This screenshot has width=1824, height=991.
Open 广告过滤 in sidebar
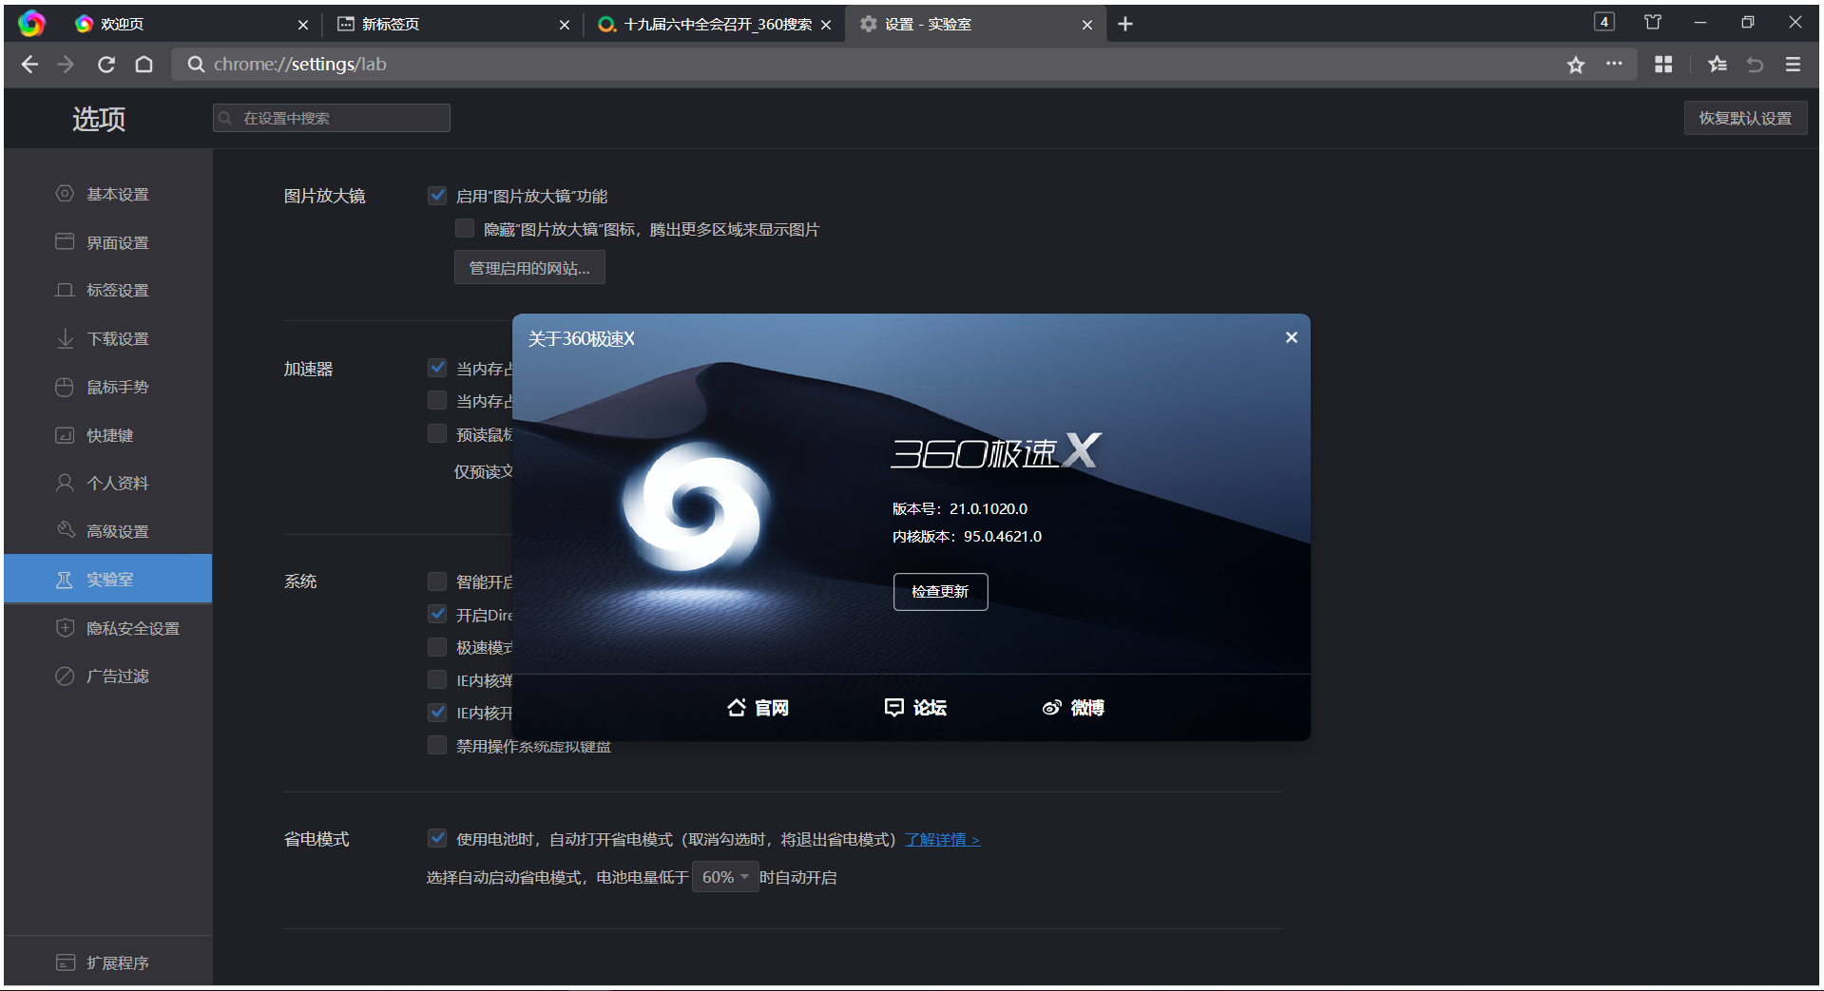pos(108,676)
